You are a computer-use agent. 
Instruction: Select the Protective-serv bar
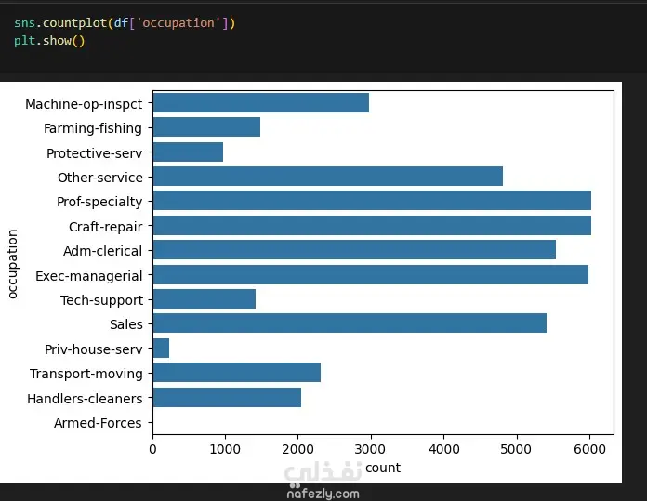tap(188, 152)
